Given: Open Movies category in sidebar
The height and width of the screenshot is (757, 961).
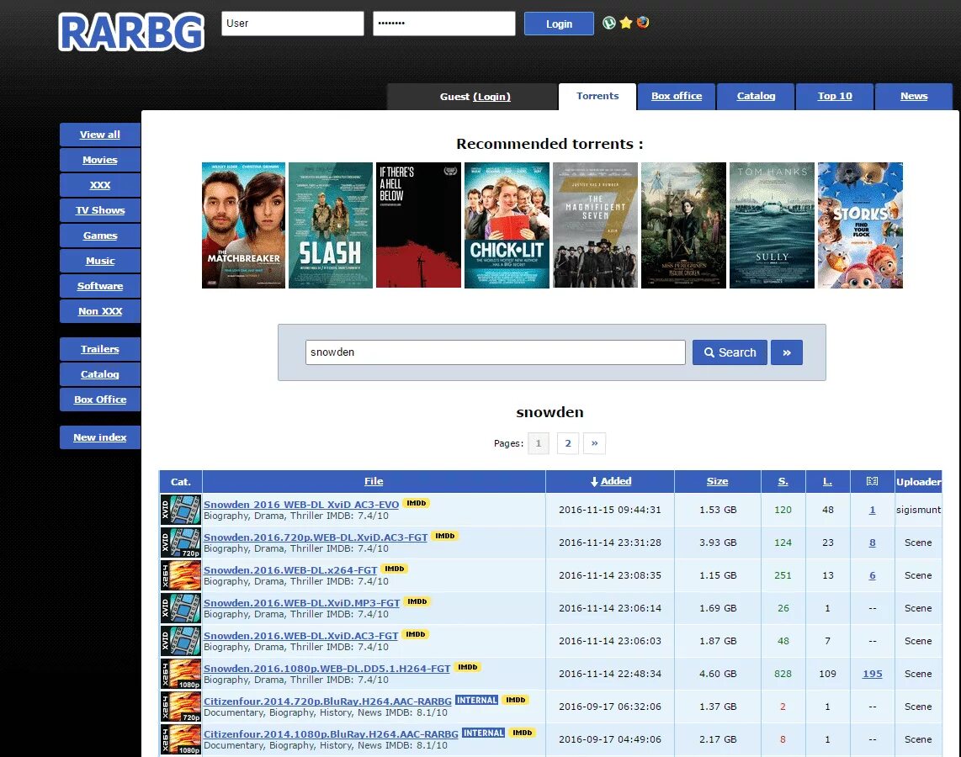Looking at the screenshot, I should pos(100,160).
